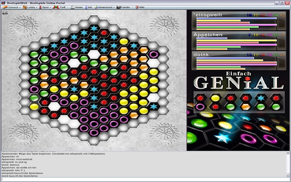The height and width of the screenshot is (182, 291).
Task: Click chat line 'ellispirelli tauscht die Spielsteine.'
Action: pyautogui.click(x=23, y=173)
